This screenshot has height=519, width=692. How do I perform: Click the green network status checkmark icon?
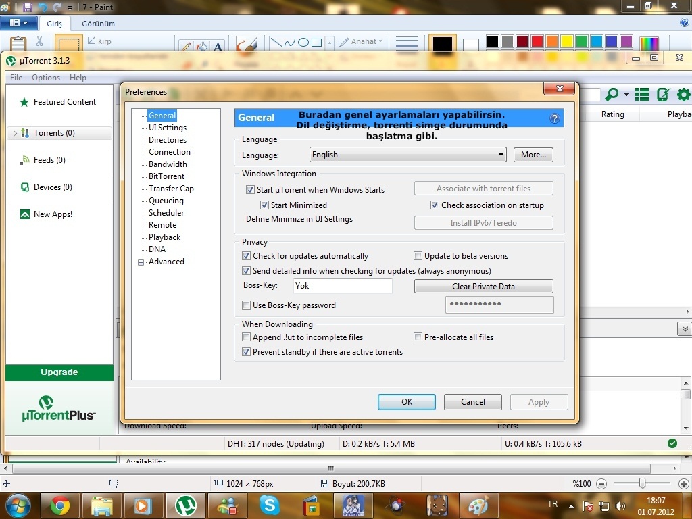(672, 443)
